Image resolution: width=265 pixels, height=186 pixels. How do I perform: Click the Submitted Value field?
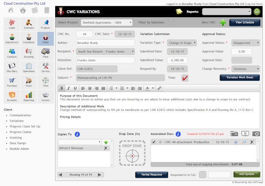click(177, 60)
